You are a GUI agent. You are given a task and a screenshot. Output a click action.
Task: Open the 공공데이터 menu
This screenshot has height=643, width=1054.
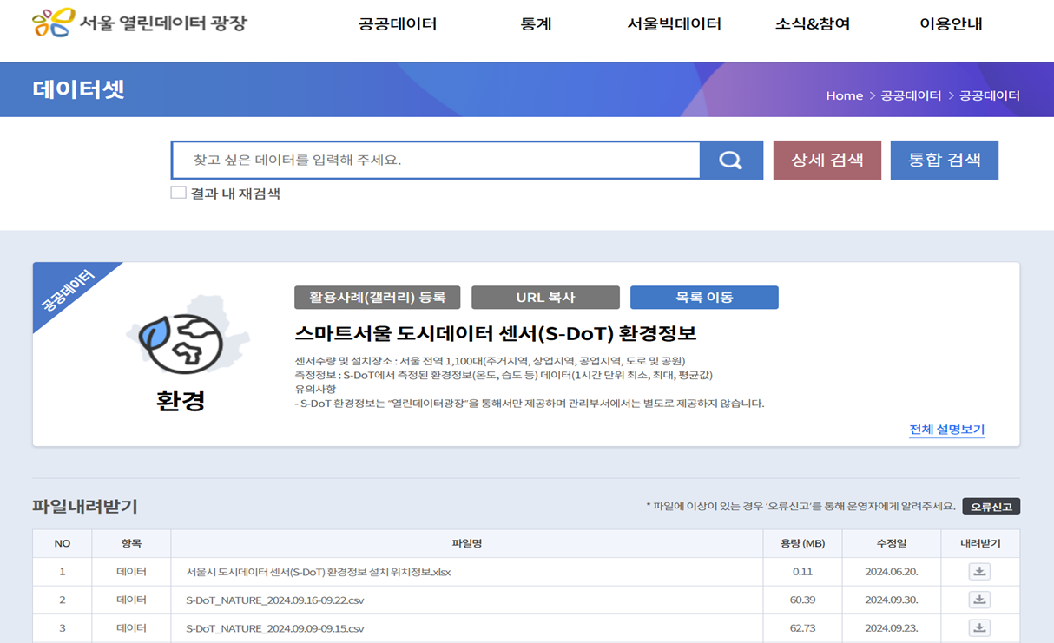[398, 24]
